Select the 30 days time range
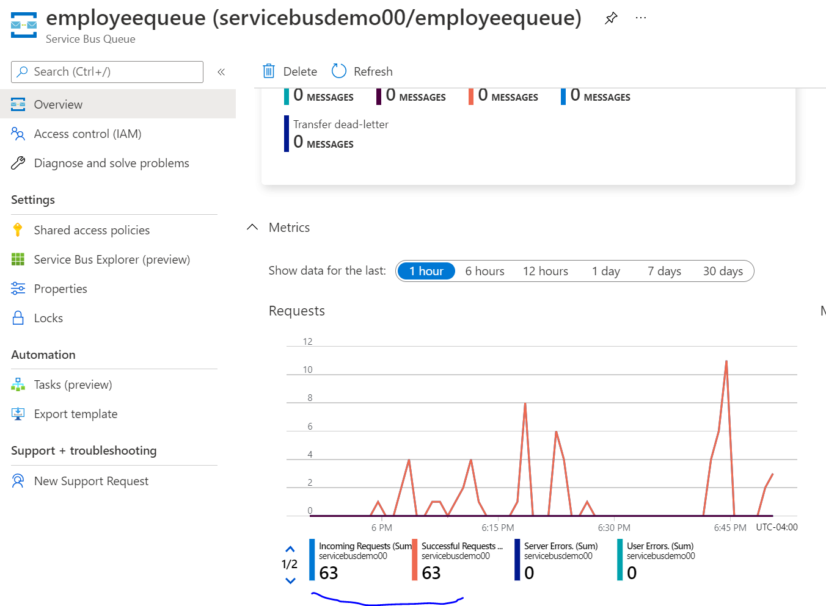Viewport: 826px width, 606px height. pyautogui.click(x=723, y=271)
